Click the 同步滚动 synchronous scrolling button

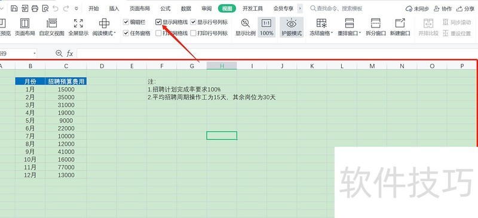pos(456,22)
